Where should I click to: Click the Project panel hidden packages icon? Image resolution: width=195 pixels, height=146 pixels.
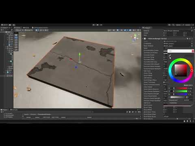point(139,112)
